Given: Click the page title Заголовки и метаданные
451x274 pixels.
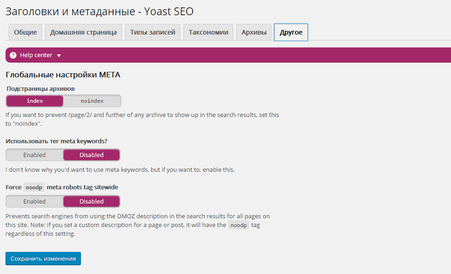Looking at the screenshot, I should pos(99,12).
